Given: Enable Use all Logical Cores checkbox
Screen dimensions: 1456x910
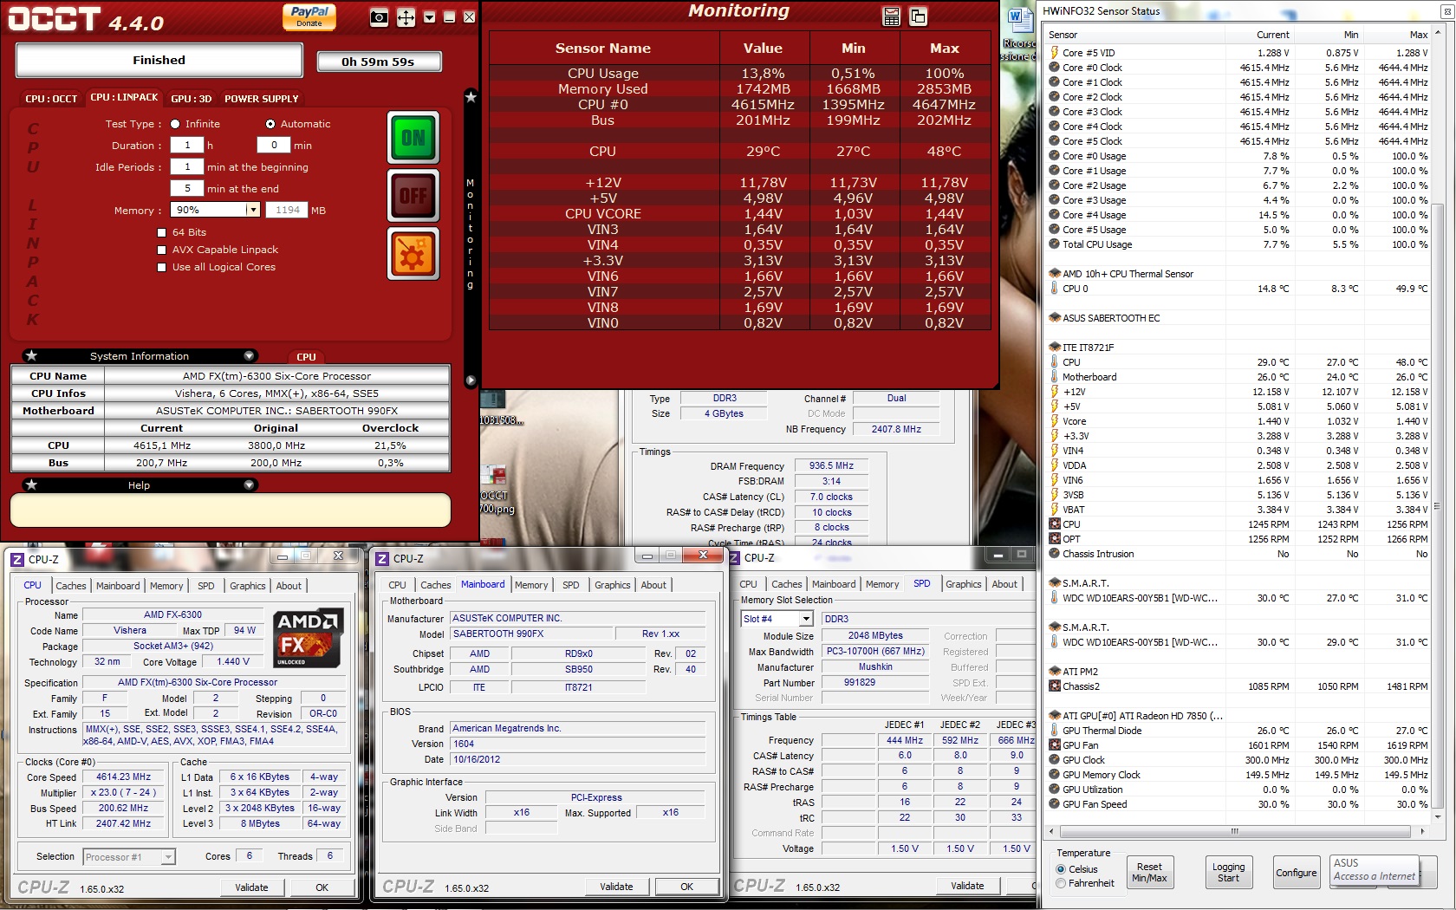Looking at the screenshot, I should 162,267.
